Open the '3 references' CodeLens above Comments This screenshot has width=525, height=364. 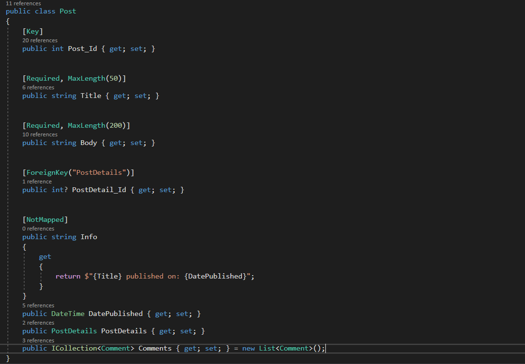point(38,340)
